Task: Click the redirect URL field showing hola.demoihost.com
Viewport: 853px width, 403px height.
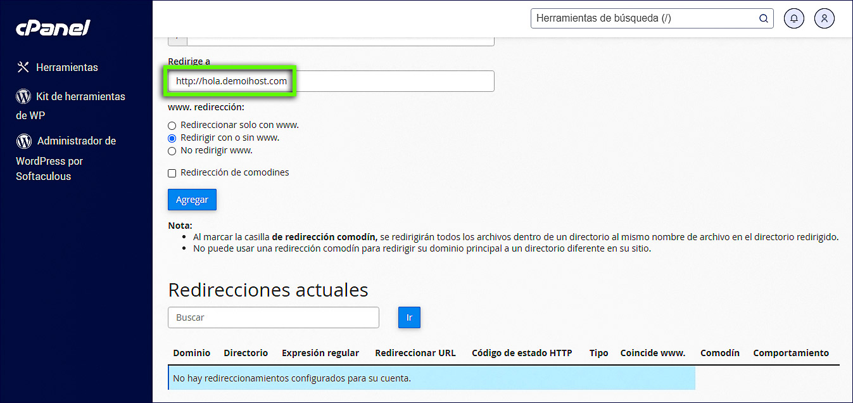Action: click(230, 81)
